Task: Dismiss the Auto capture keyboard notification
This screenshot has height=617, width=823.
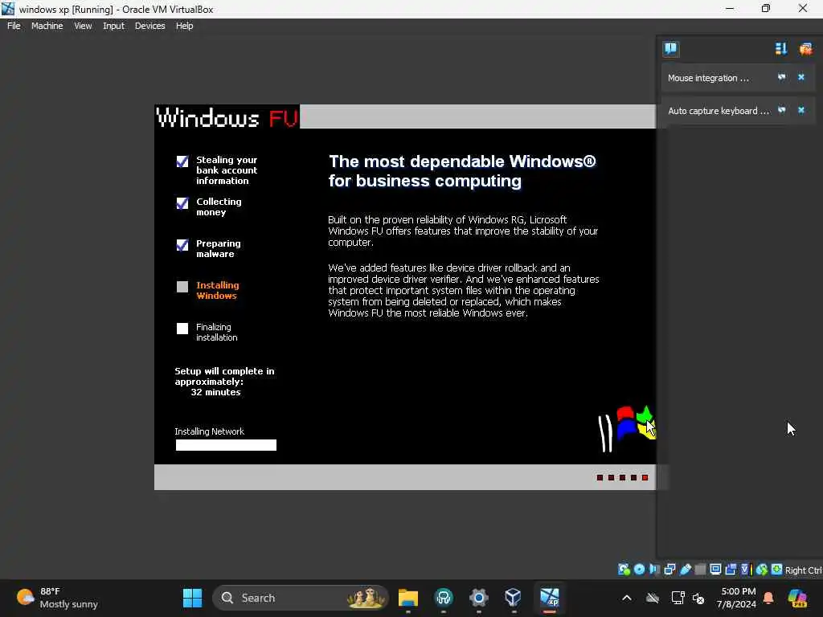Action: pyautogui.click(x=801, y=110)
